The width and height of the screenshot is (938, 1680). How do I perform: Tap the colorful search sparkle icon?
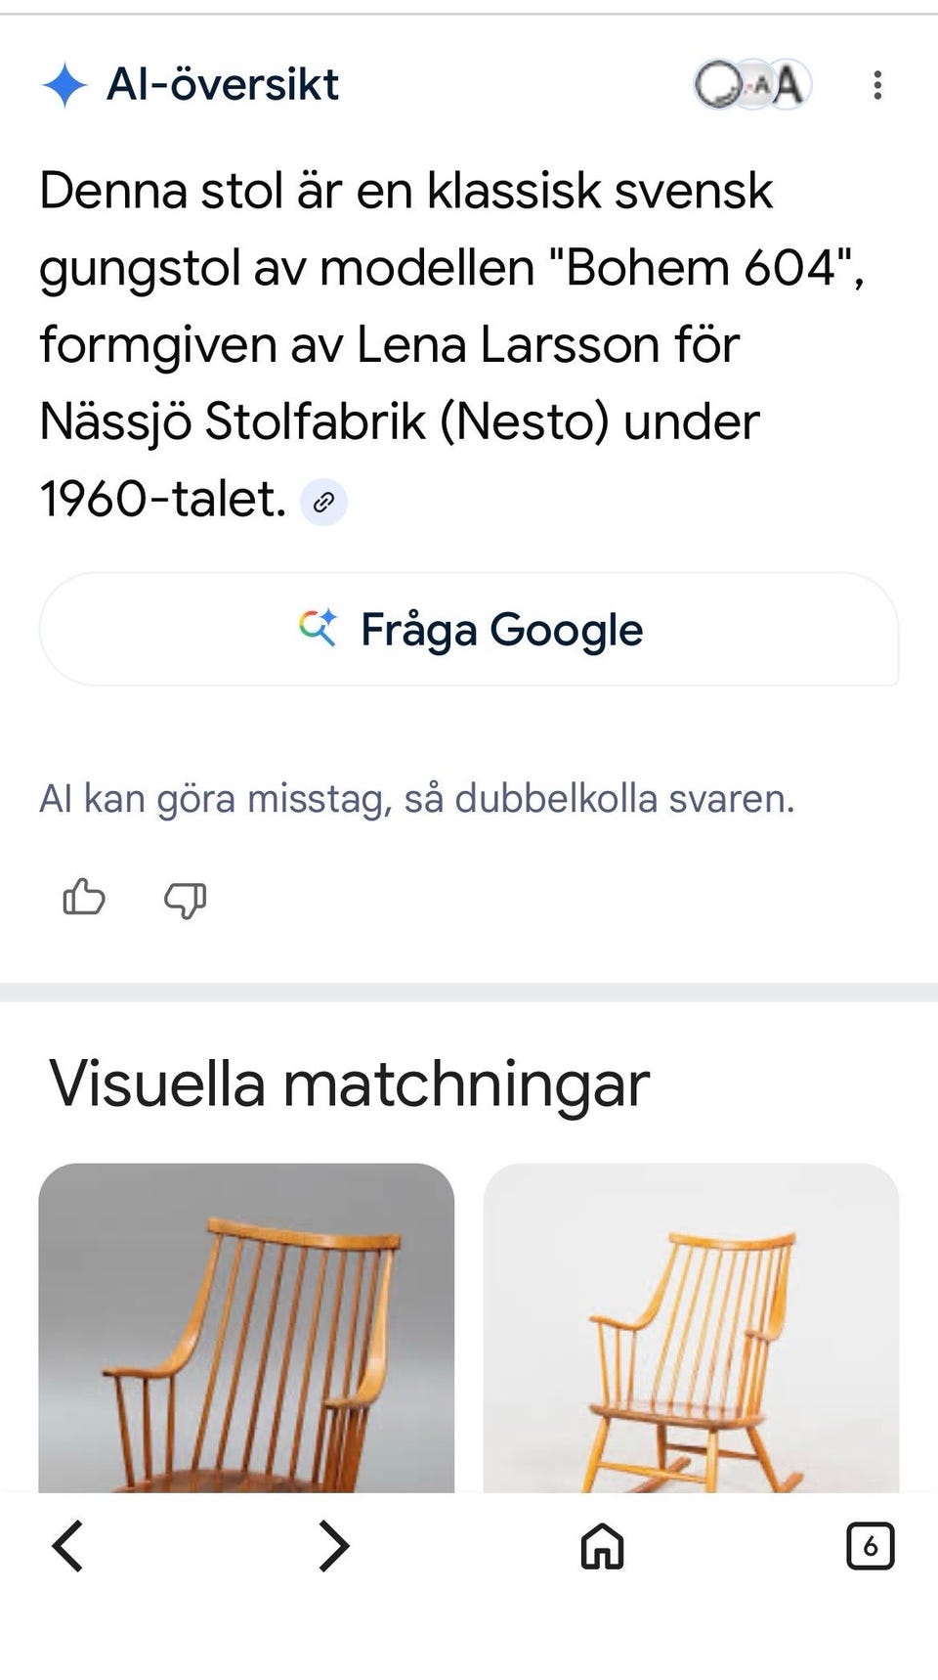(318, 628)
